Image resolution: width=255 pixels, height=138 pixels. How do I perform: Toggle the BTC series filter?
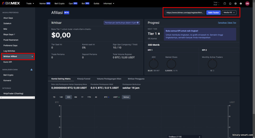coord(107,97)
